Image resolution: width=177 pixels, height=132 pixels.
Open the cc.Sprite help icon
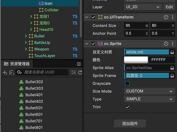click(166, 44)
